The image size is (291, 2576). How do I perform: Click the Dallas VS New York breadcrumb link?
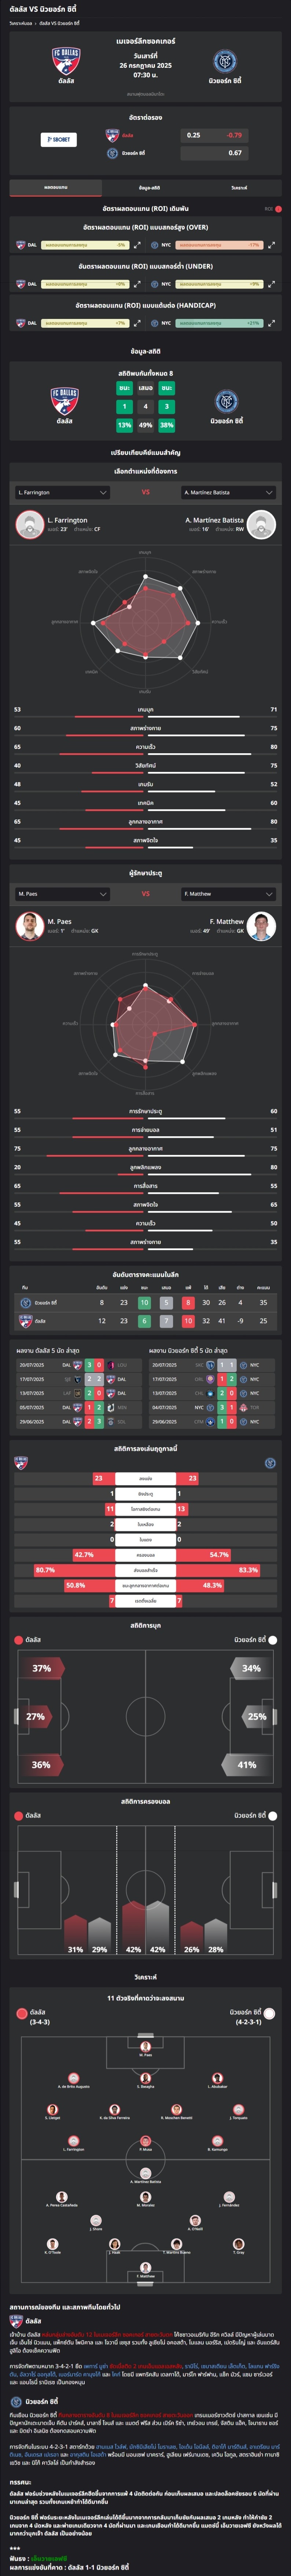click(x=57, y=22)
